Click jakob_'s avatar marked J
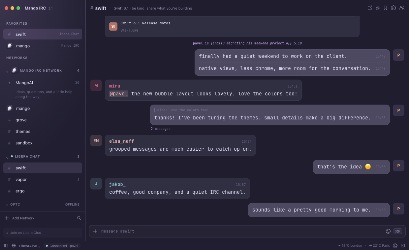 tap(96, 184)
